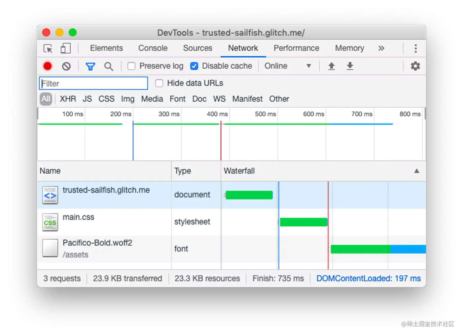Click the blank file icon for Pacifico-Bold.woff2

pyautogui.click(x=50, y=248)
